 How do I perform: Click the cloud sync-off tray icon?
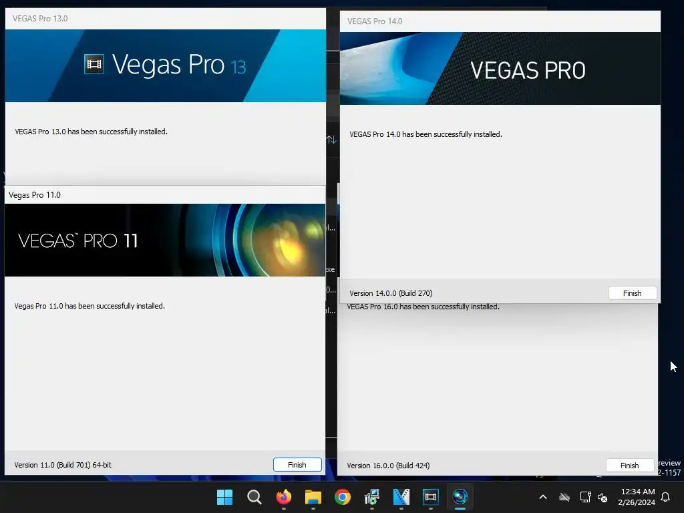pyautogui.click(x=564, y=497)
